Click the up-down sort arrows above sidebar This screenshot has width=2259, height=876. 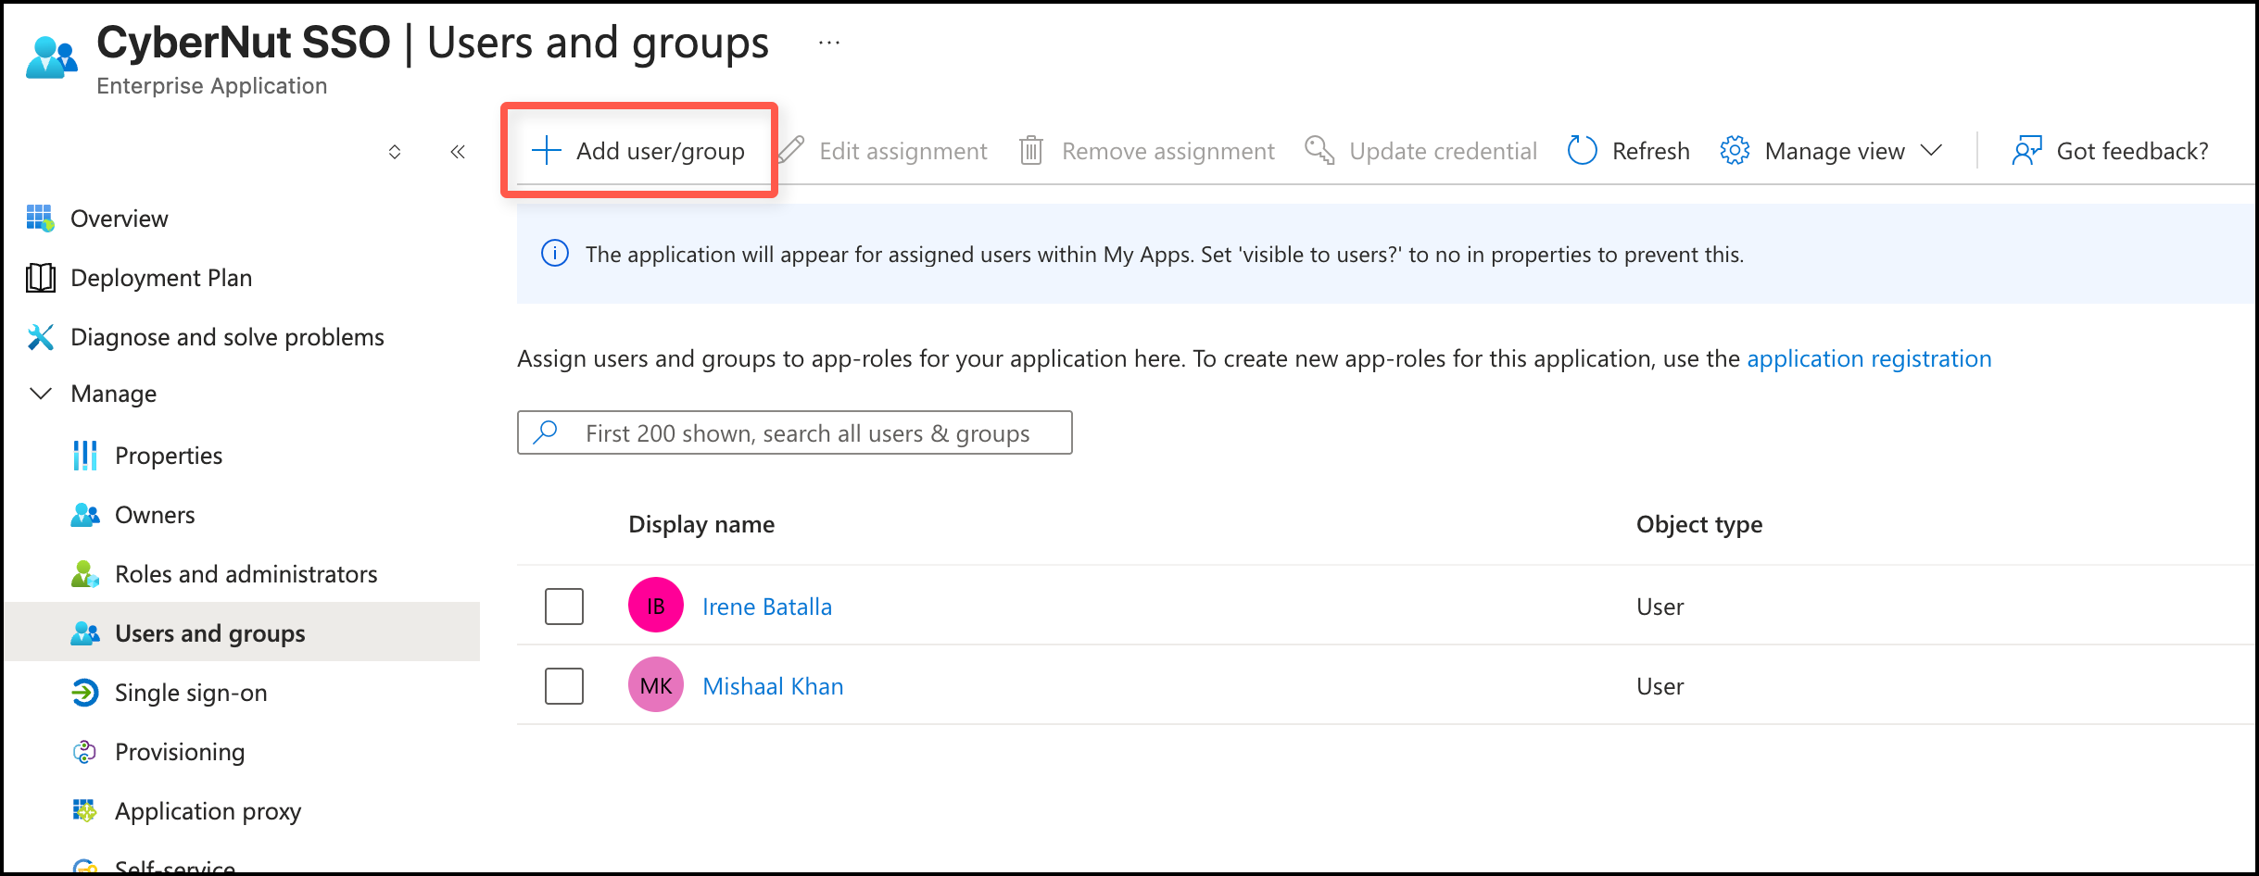[395, 152]
